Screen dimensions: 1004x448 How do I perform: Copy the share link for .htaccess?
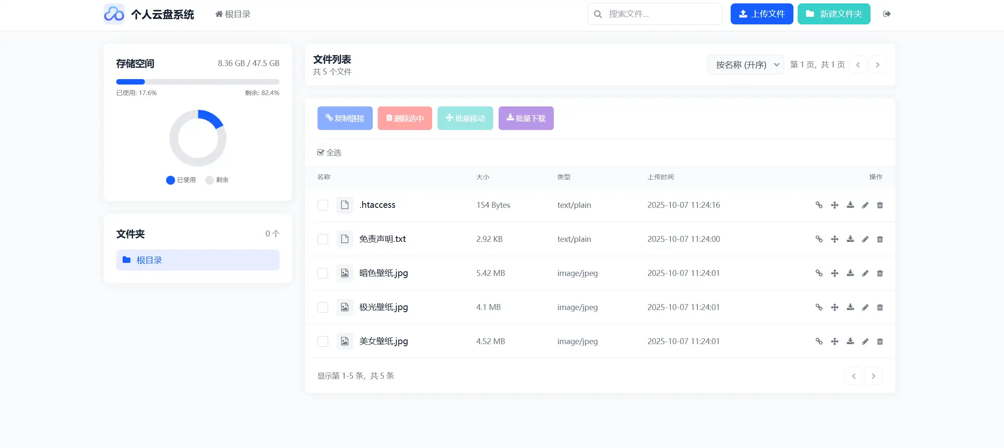coord(819,205)
